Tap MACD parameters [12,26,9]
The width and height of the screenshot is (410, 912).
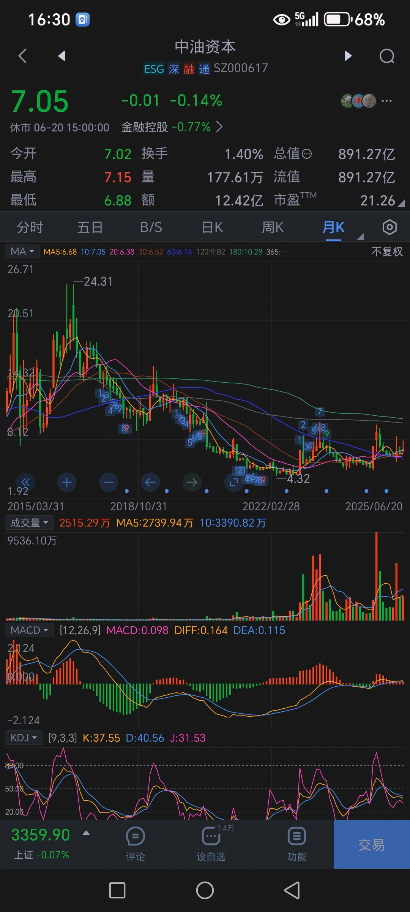pos(80,630)
